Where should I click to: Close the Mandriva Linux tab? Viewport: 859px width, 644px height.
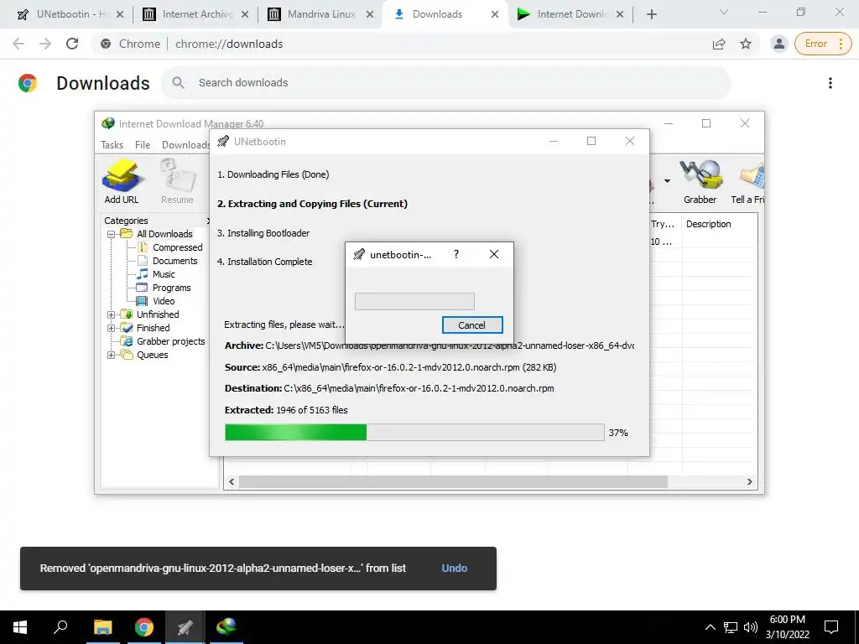click(370, 14)
